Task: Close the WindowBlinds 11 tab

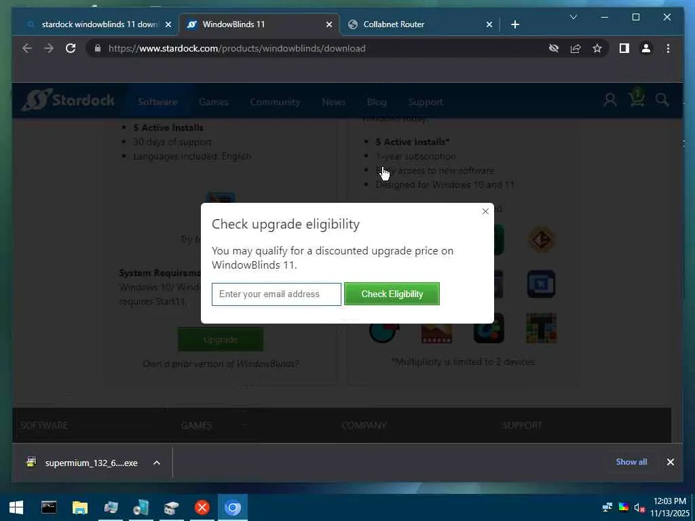Action: 329,25
